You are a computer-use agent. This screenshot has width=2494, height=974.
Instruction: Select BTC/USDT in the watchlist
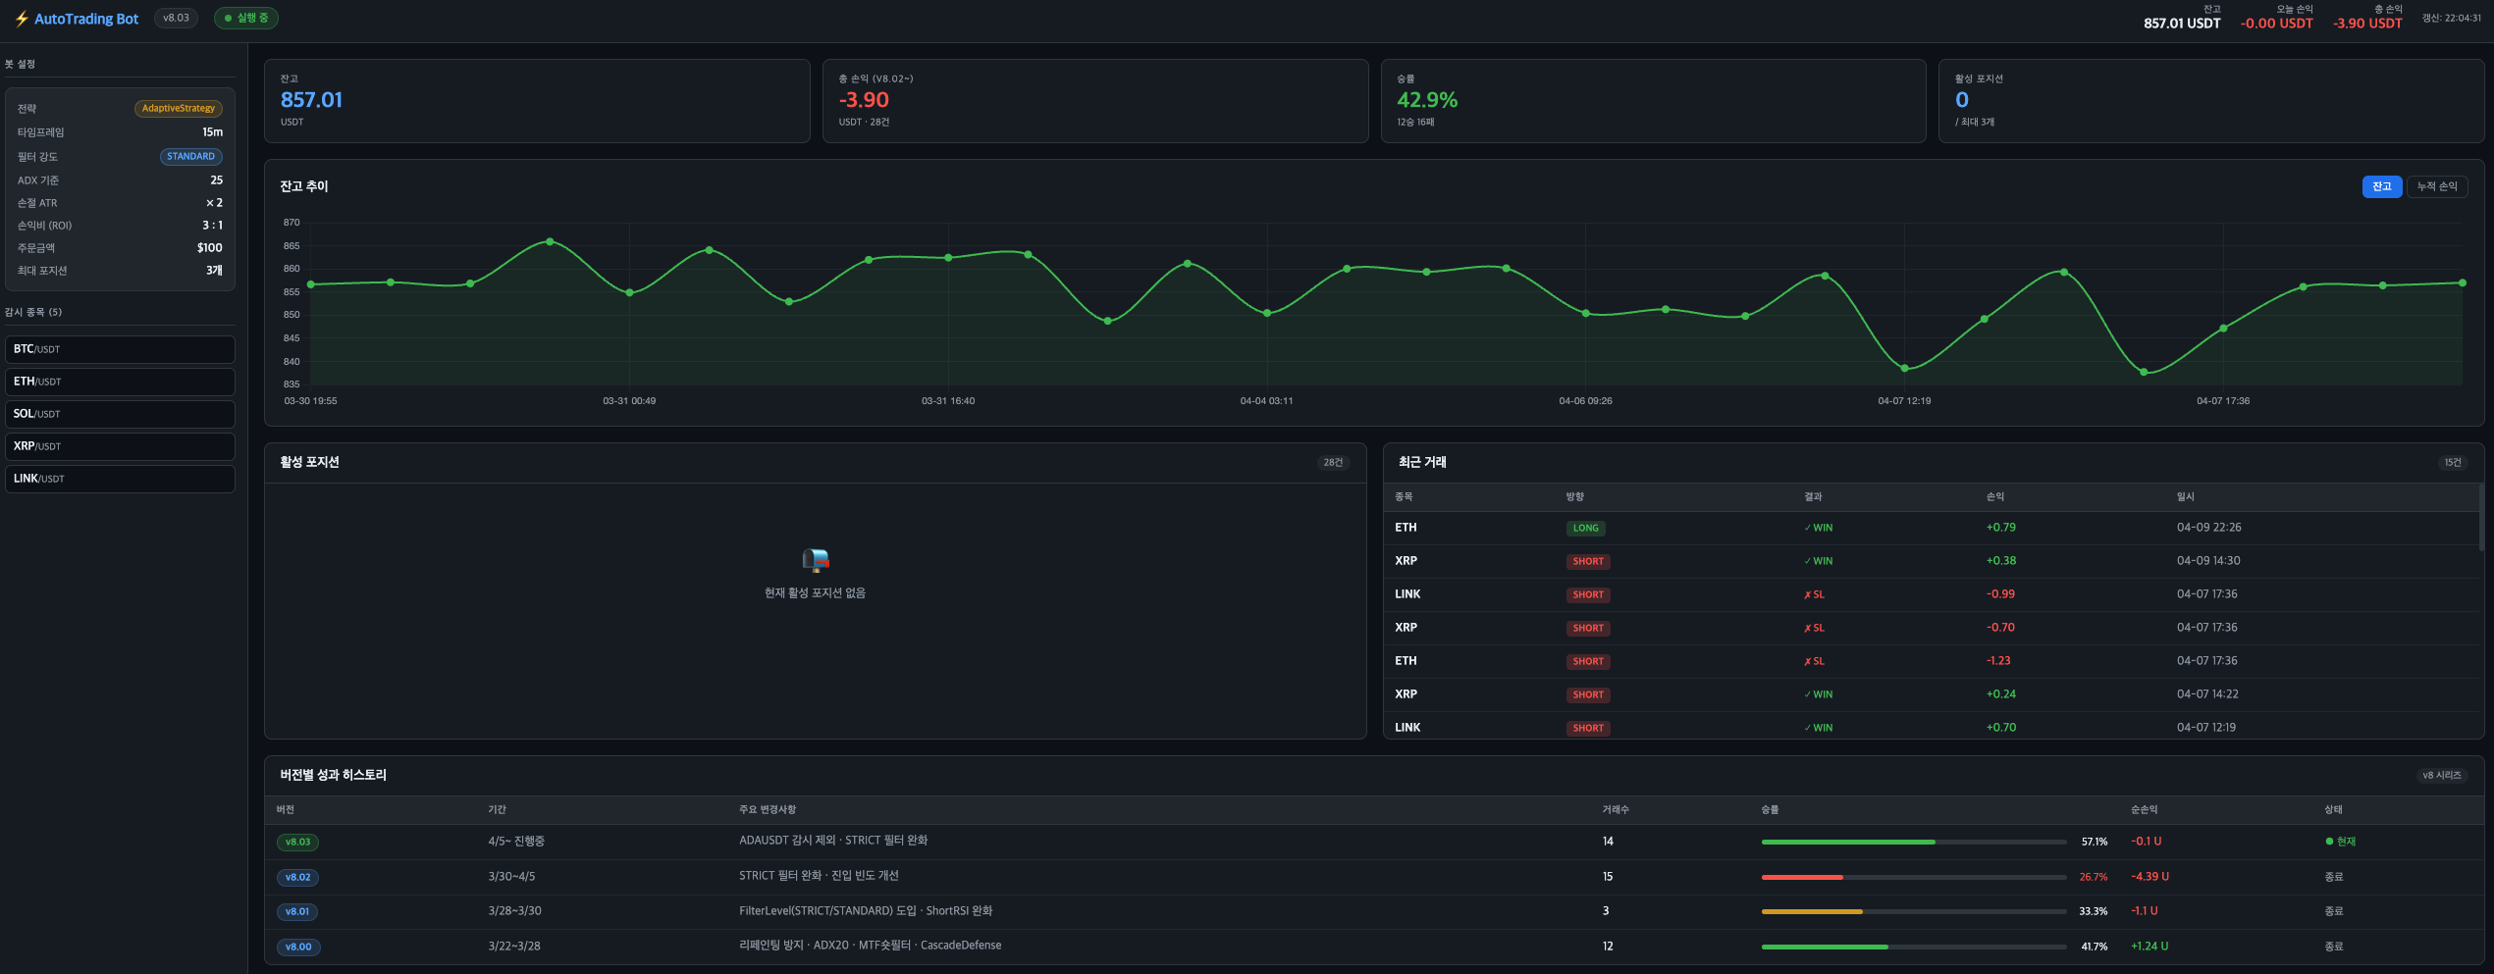click(x=120, y=349)
